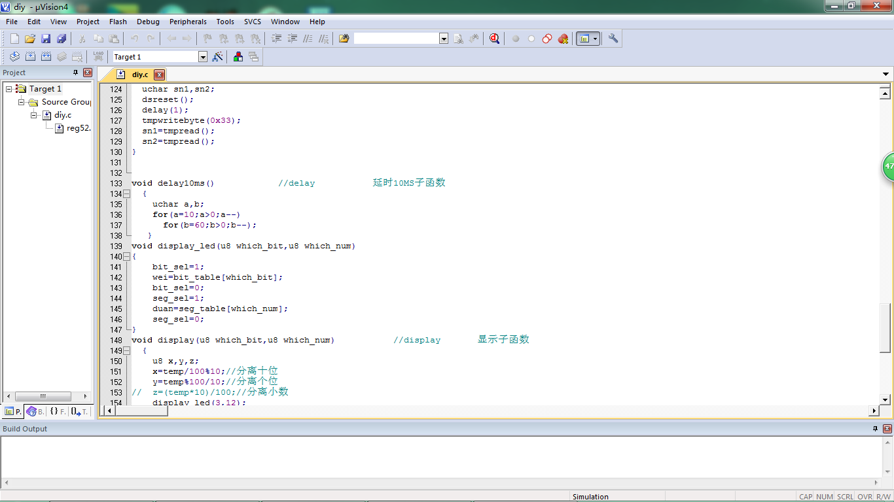The width and height of the screenshot is (894, 502).
Task: Toggle code fold at line 149
Action: point(126,351)
